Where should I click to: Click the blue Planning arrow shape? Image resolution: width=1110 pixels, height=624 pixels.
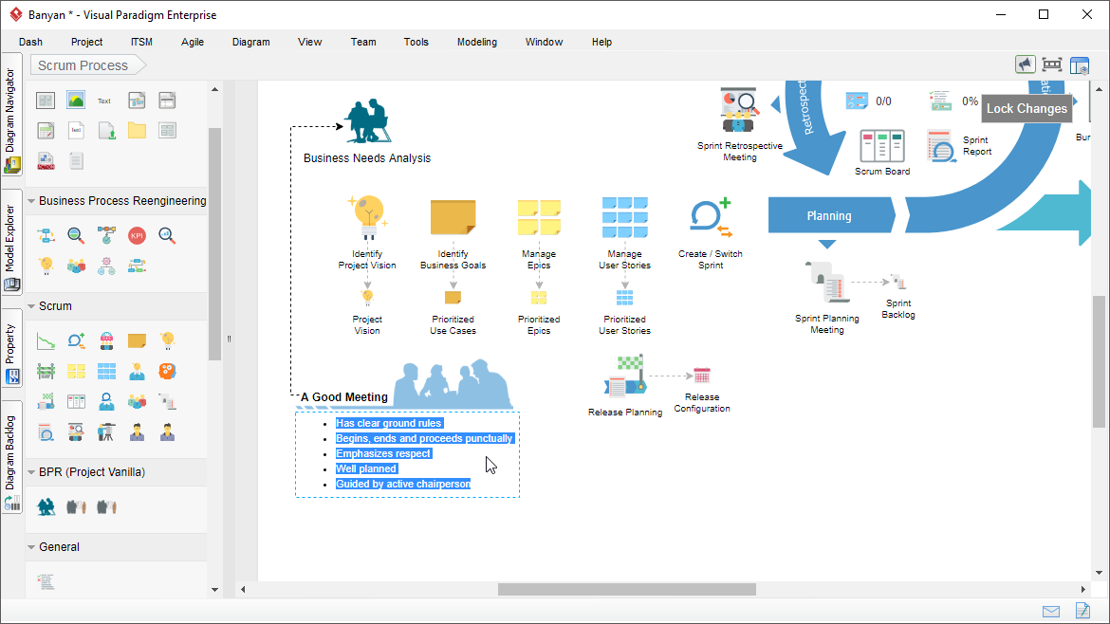coord(832,216)
